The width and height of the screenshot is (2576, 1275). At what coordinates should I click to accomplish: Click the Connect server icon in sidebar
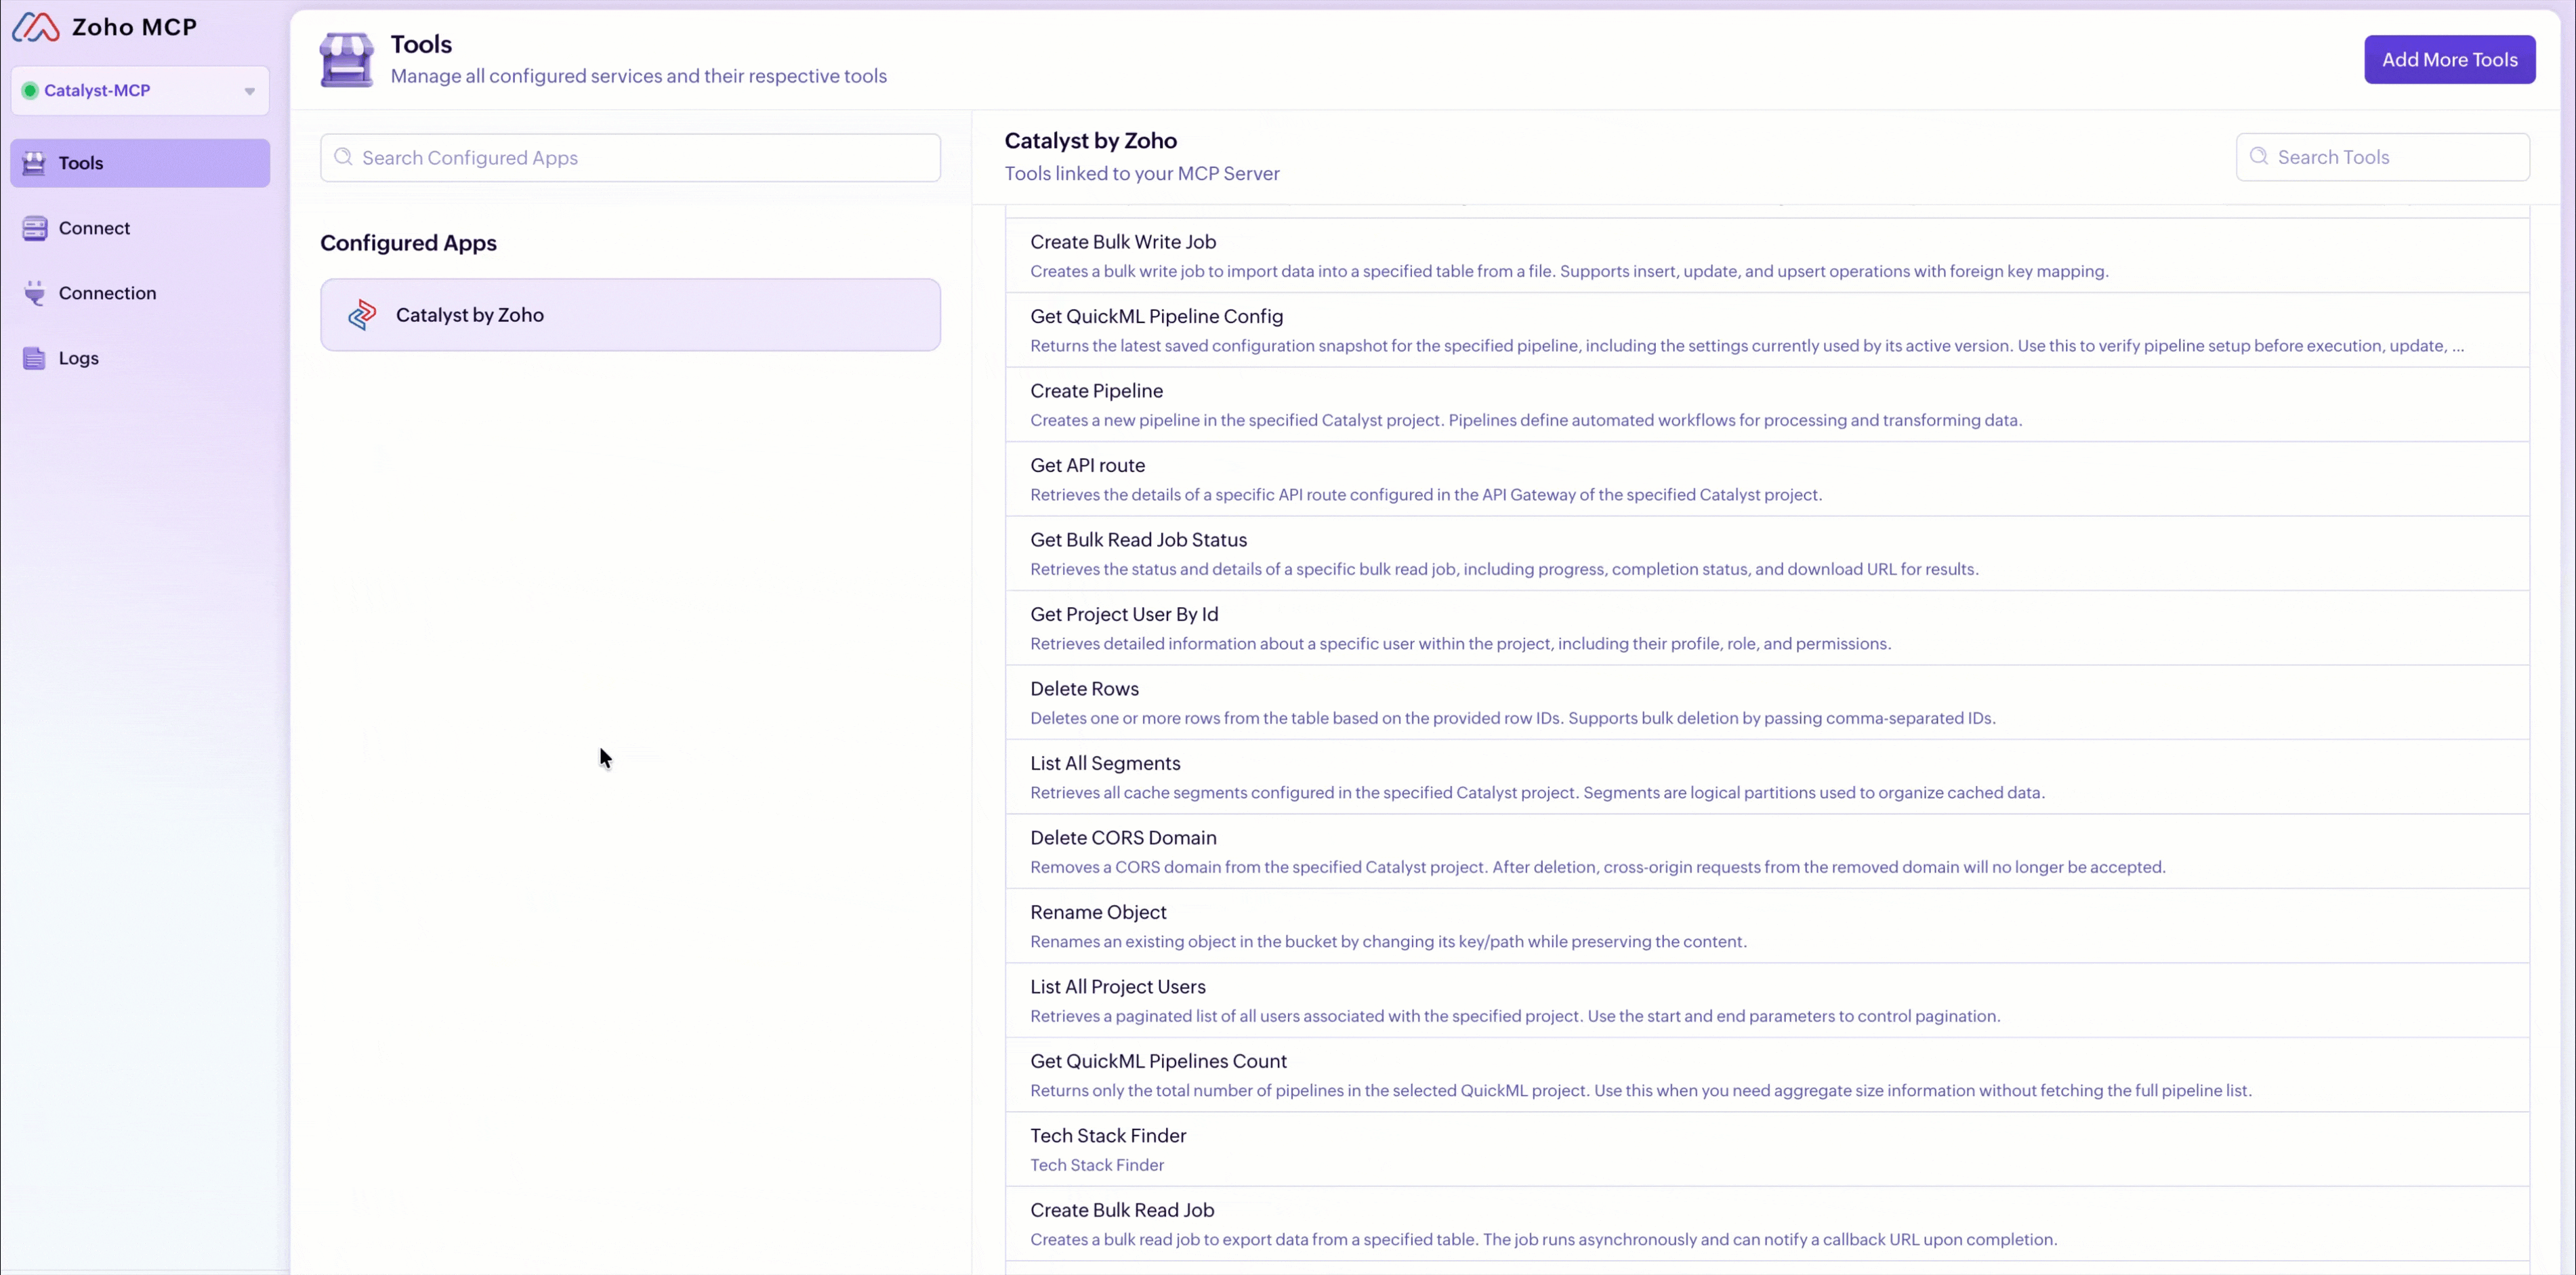(34, 228)
